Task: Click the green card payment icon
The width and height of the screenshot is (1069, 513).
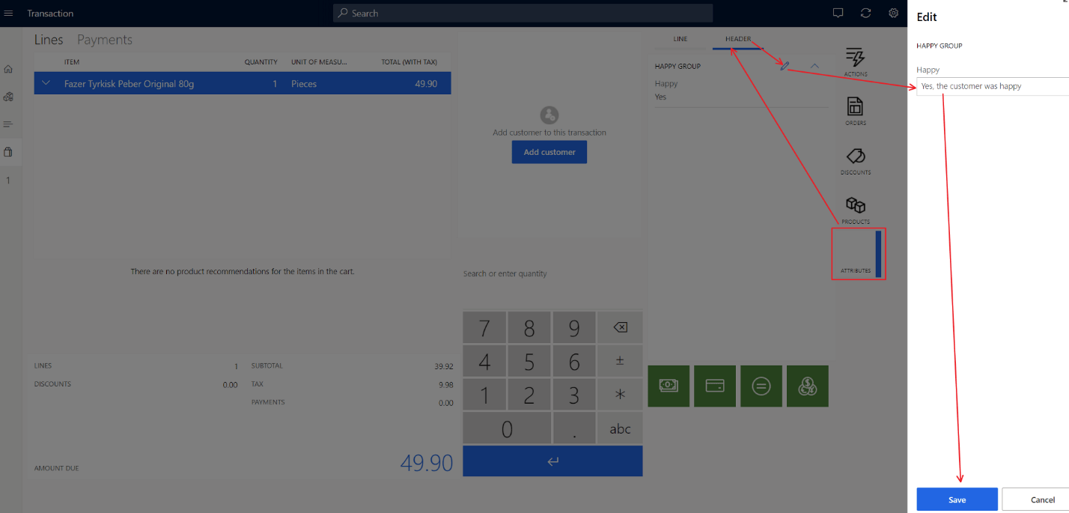Action: (x=714, y=386)
